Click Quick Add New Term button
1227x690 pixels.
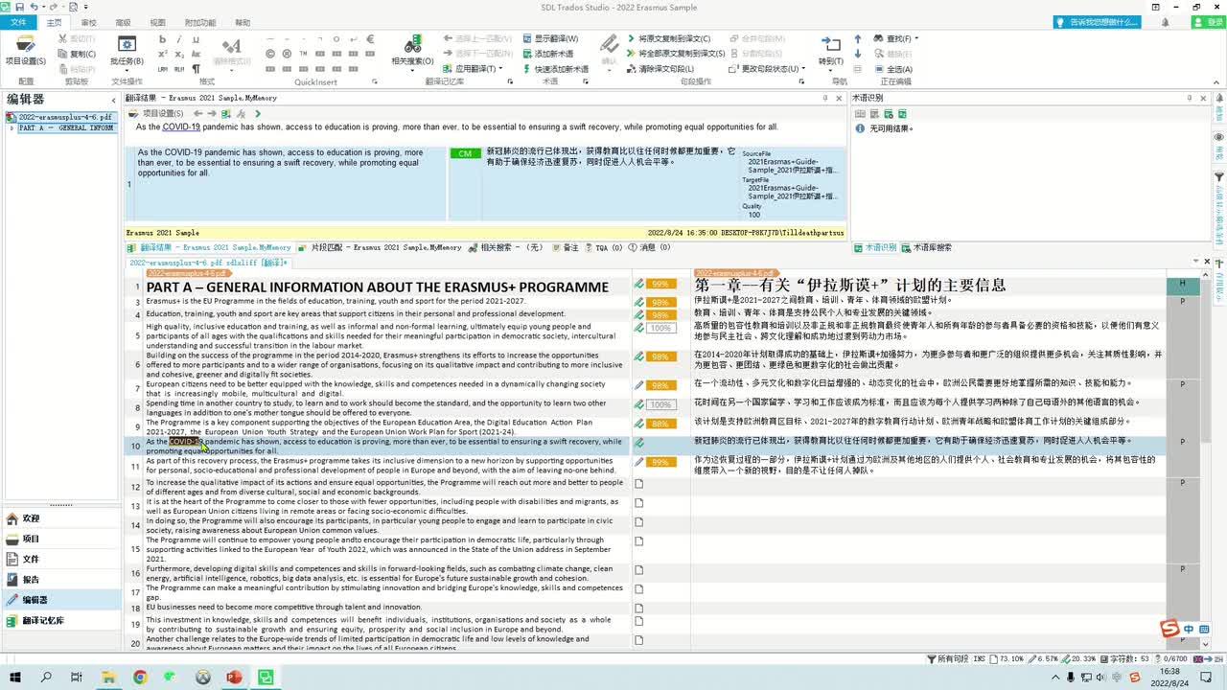click(x=555, y=69)
